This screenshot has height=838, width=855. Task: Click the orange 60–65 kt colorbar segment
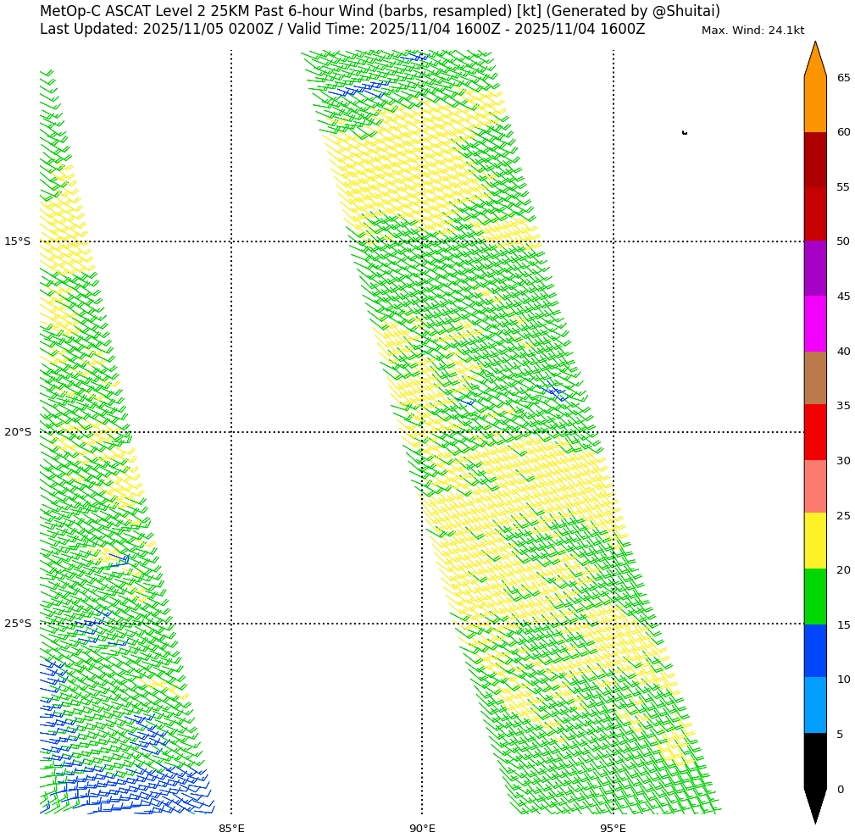tap(814, 104)
